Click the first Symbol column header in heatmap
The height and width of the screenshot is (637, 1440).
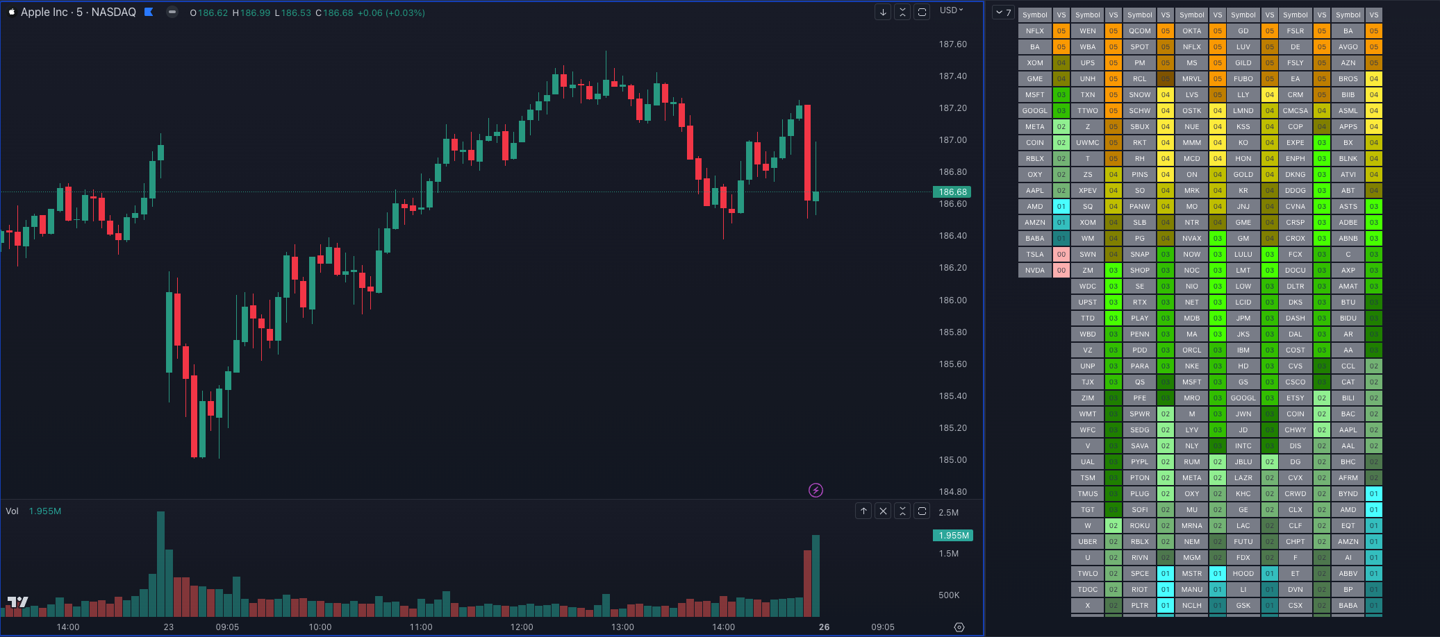point(1035,15)
